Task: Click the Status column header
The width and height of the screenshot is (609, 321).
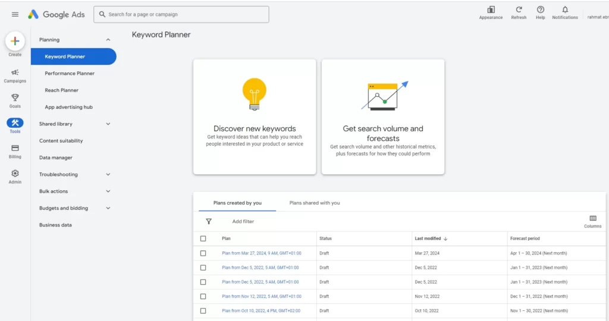Action: pos(325,239)
